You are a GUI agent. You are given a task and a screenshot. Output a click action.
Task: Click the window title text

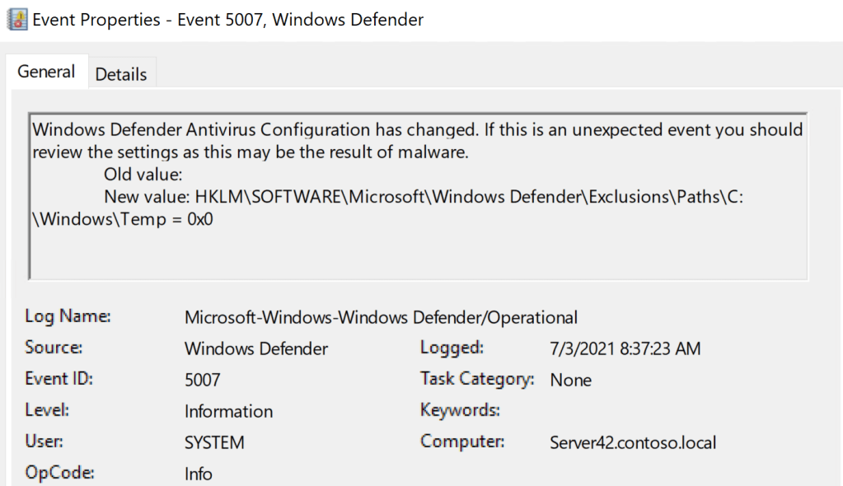click(x=228, y=20)
